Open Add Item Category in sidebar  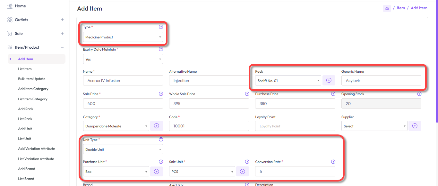pyautogui.click(x=33, y=89)
